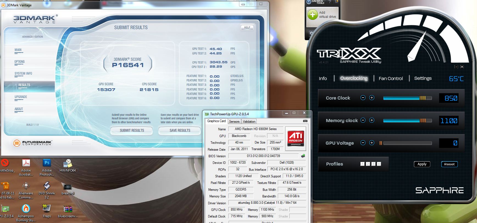
Task: Click the Futuremark Corporation logo
Action: 32,143
